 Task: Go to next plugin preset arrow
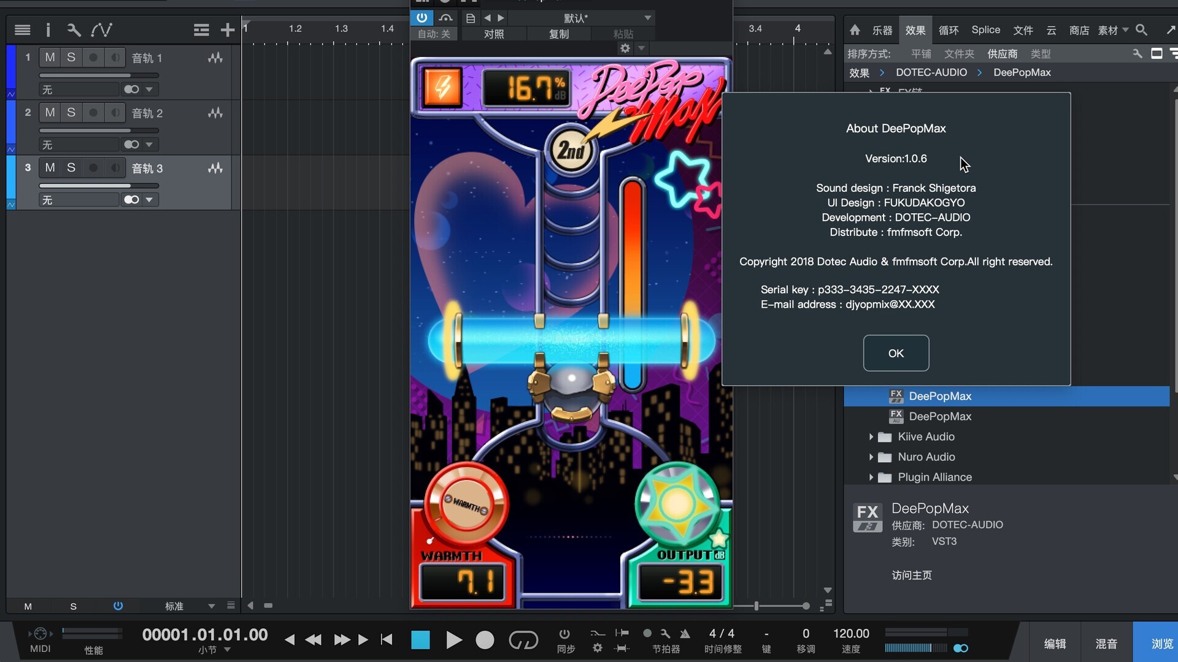pyautogui.click(x=501, y=18)
